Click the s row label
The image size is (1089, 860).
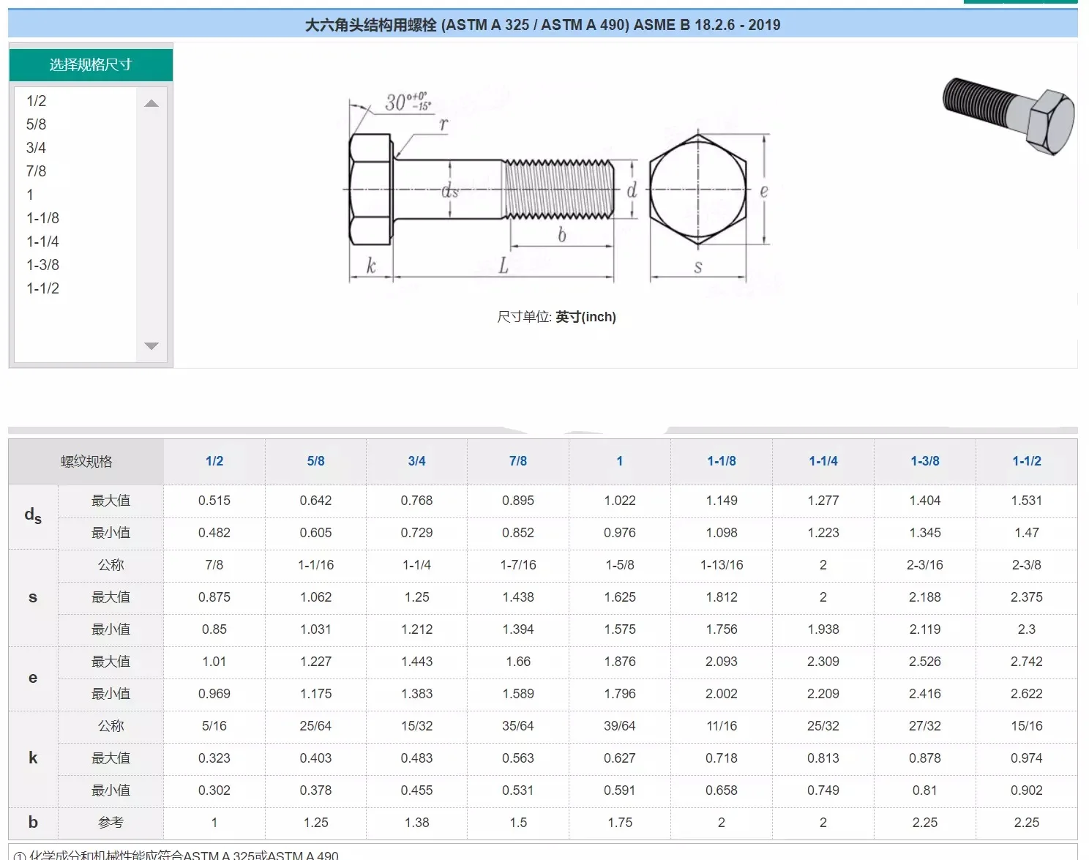coord(33,597)
